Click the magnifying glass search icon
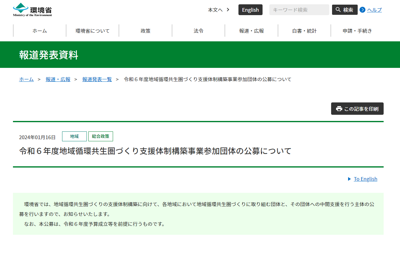The height and width of the screenshot is (257, 400). [338, 10]
